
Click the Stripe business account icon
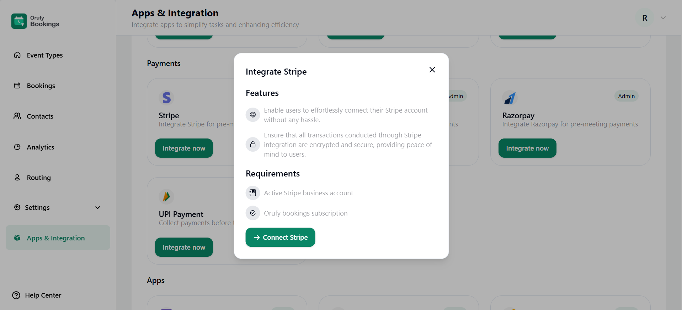coord(253,193)
